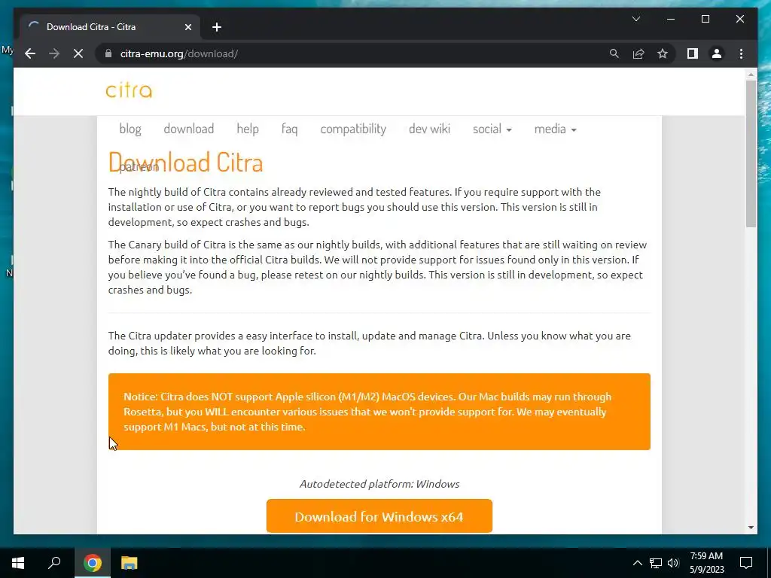Open the patreon link

pyautogui.click(x=139, y=167)
